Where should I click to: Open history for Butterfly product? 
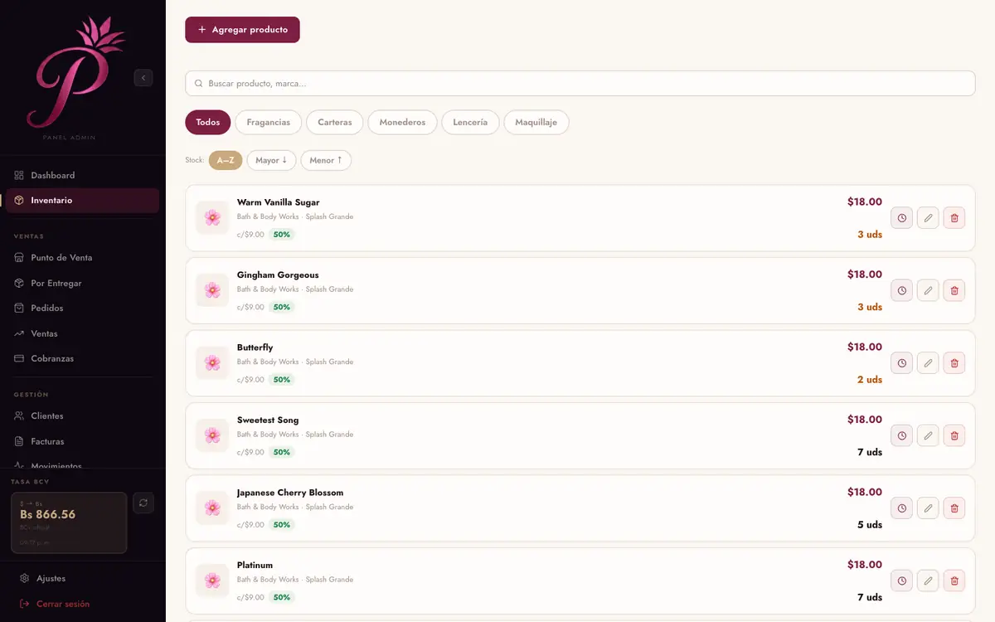[901, 363]
